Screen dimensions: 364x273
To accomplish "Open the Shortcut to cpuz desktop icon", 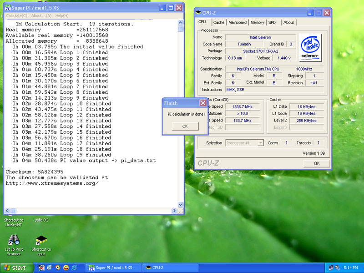I will click(41, 246).
